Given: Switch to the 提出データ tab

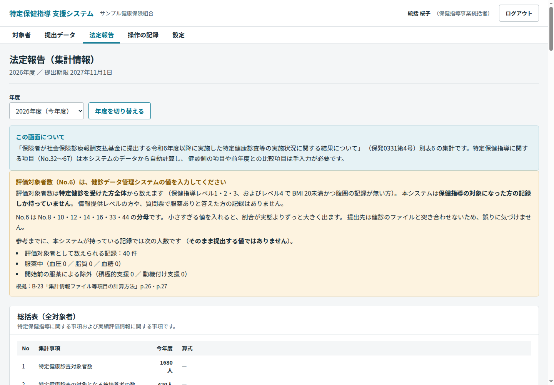Looking at the screenshot, I should click(x=60, y=35).
